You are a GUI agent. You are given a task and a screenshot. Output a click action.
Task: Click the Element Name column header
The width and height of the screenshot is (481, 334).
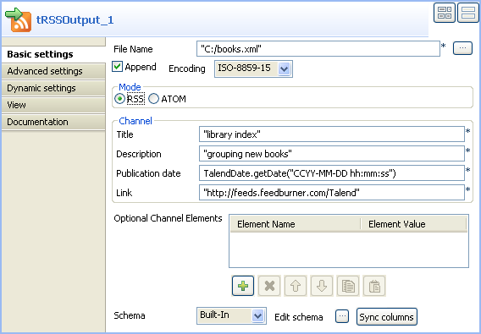click(x=295, y=224)
